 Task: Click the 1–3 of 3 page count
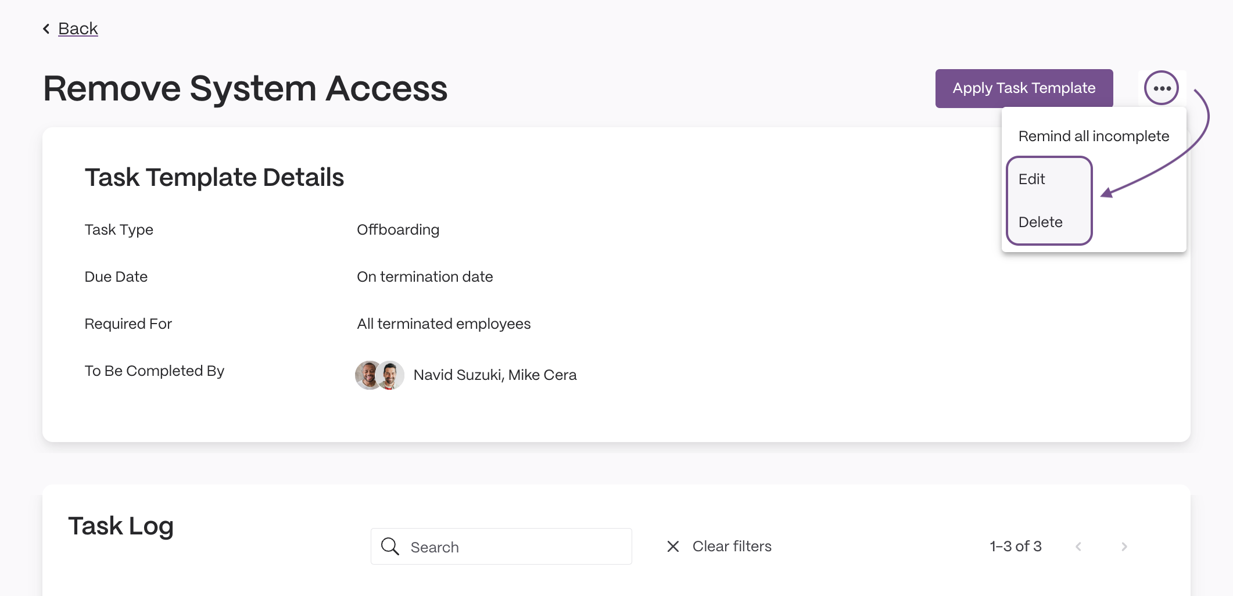1015,546
